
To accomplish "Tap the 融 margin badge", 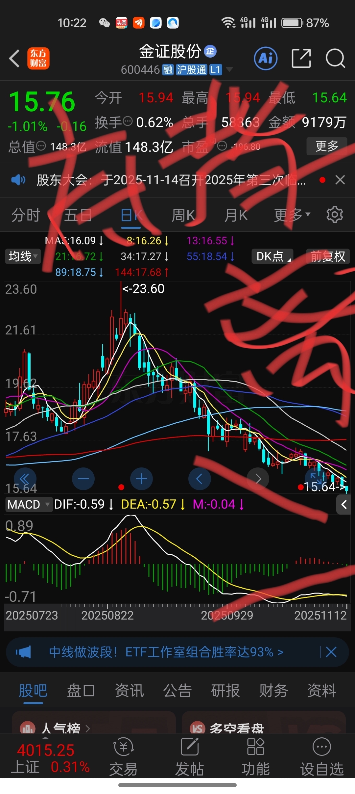I will (x=168, y=70).
